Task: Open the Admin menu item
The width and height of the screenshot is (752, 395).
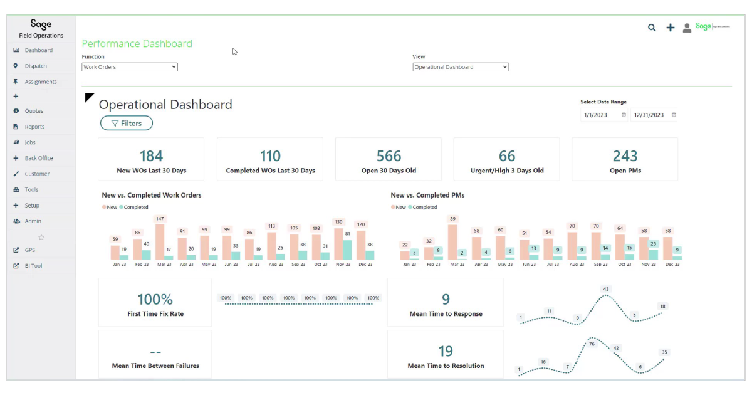Action: [33, 221]
